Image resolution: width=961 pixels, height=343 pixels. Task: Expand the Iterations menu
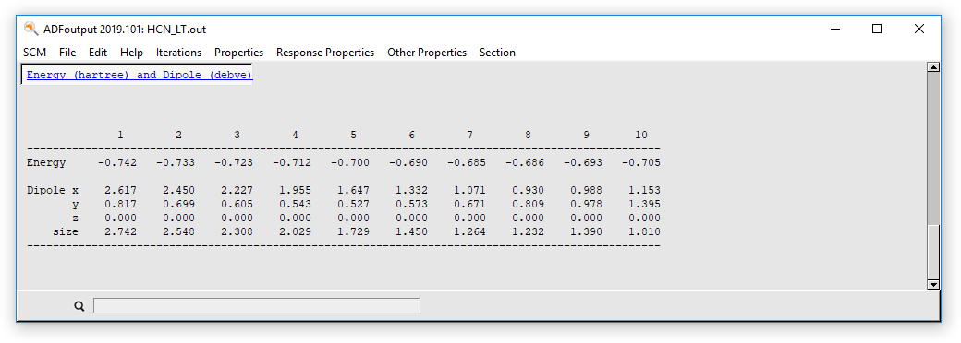(x=178, y=53)
